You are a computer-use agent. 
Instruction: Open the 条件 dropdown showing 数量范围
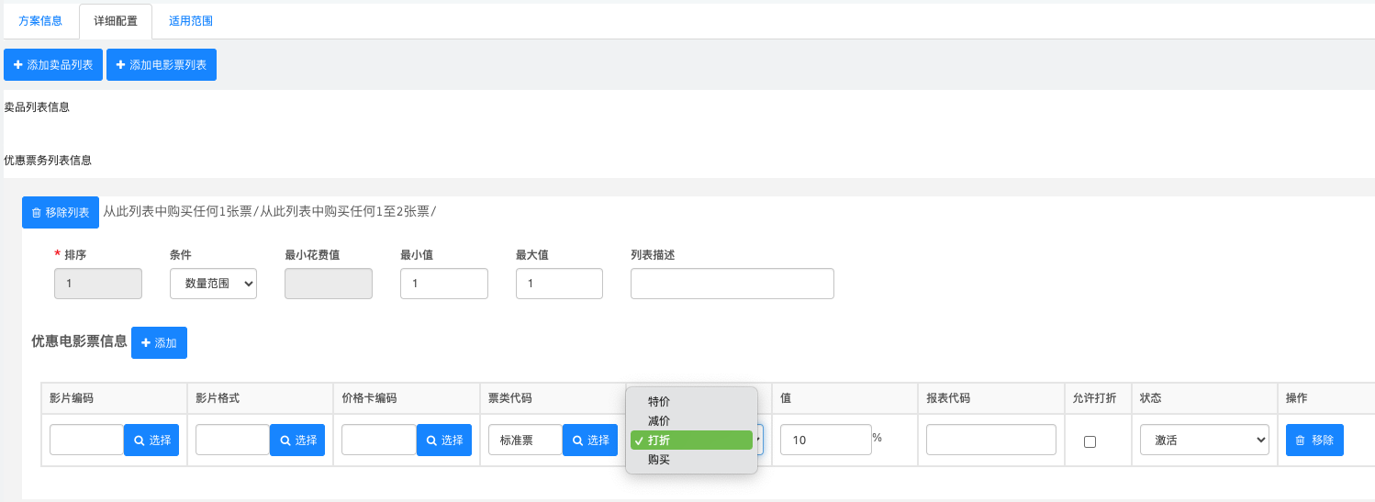[213, 284]
